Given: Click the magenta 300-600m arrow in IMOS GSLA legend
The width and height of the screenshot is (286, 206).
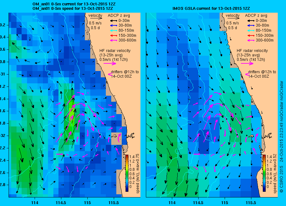Looking at the screenshot, I should point(251,40).
